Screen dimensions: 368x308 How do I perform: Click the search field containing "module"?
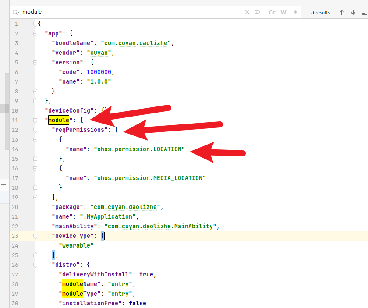[x=131, y=12]
